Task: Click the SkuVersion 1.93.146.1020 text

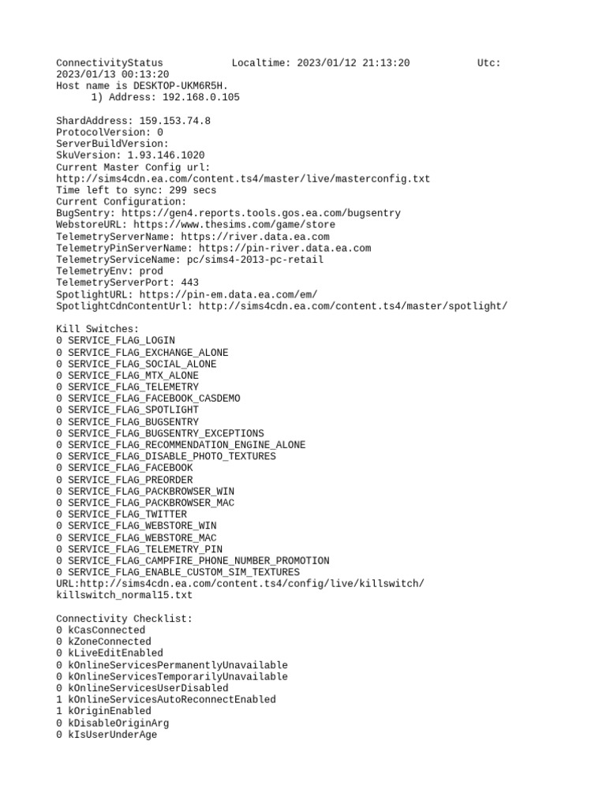Action: (x=166, y=155)
